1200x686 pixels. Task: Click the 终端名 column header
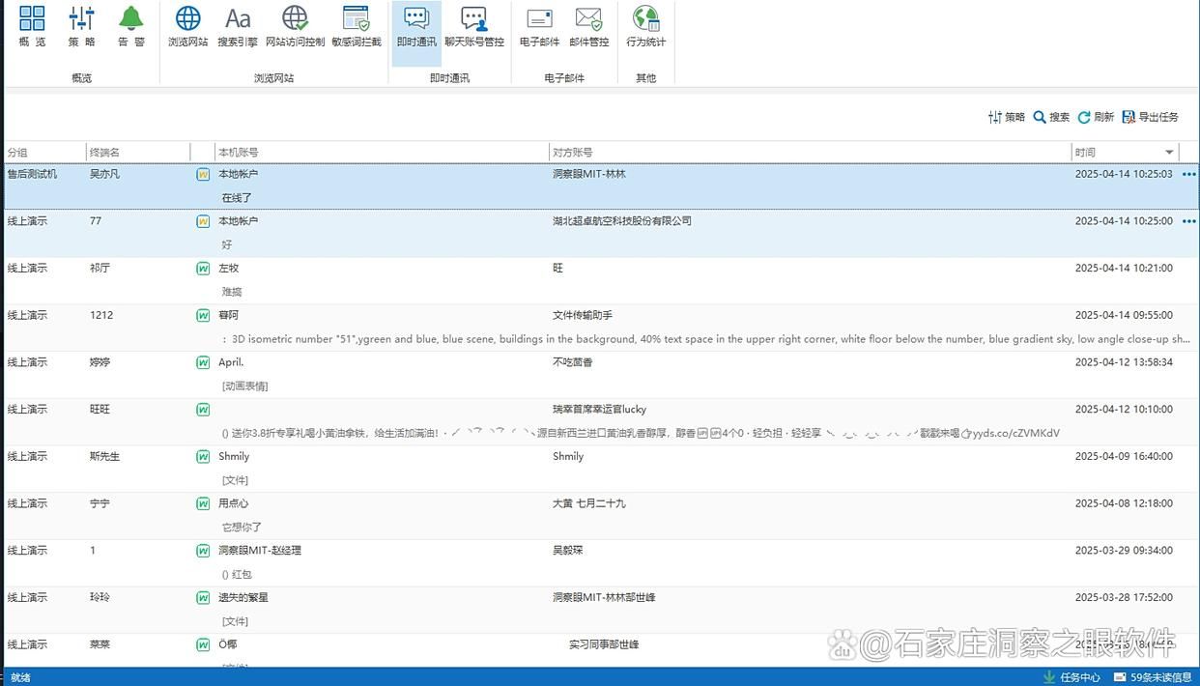point(137,153)
